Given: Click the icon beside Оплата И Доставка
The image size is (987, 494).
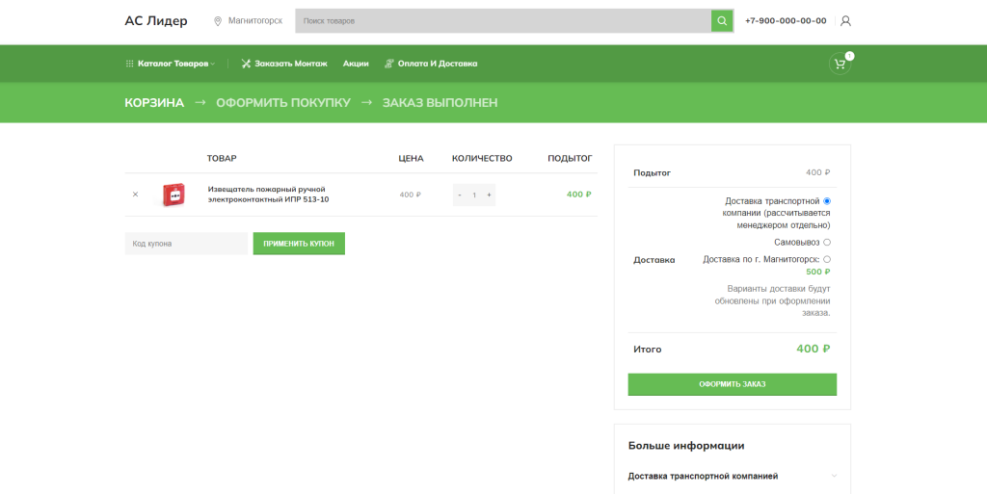Looking at the screenshot, I should (389, 64).
